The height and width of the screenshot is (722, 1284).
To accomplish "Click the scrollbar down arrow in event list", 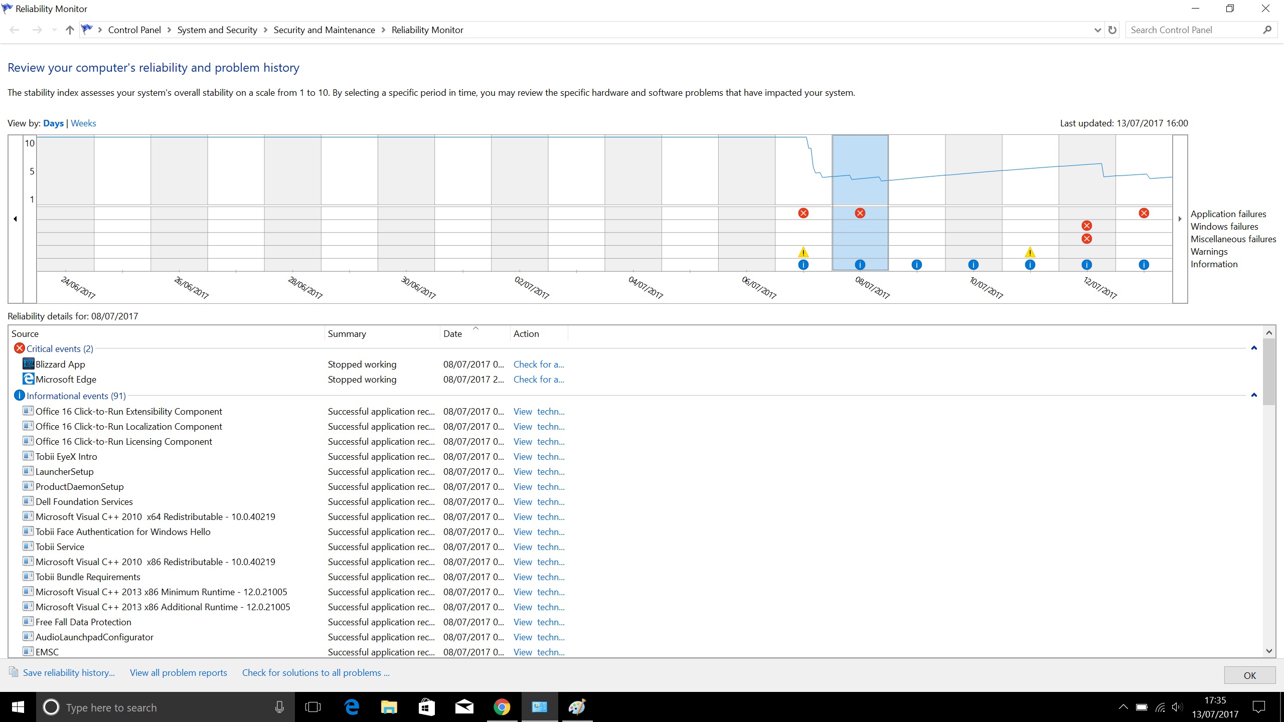I will tap(1269, 651).
